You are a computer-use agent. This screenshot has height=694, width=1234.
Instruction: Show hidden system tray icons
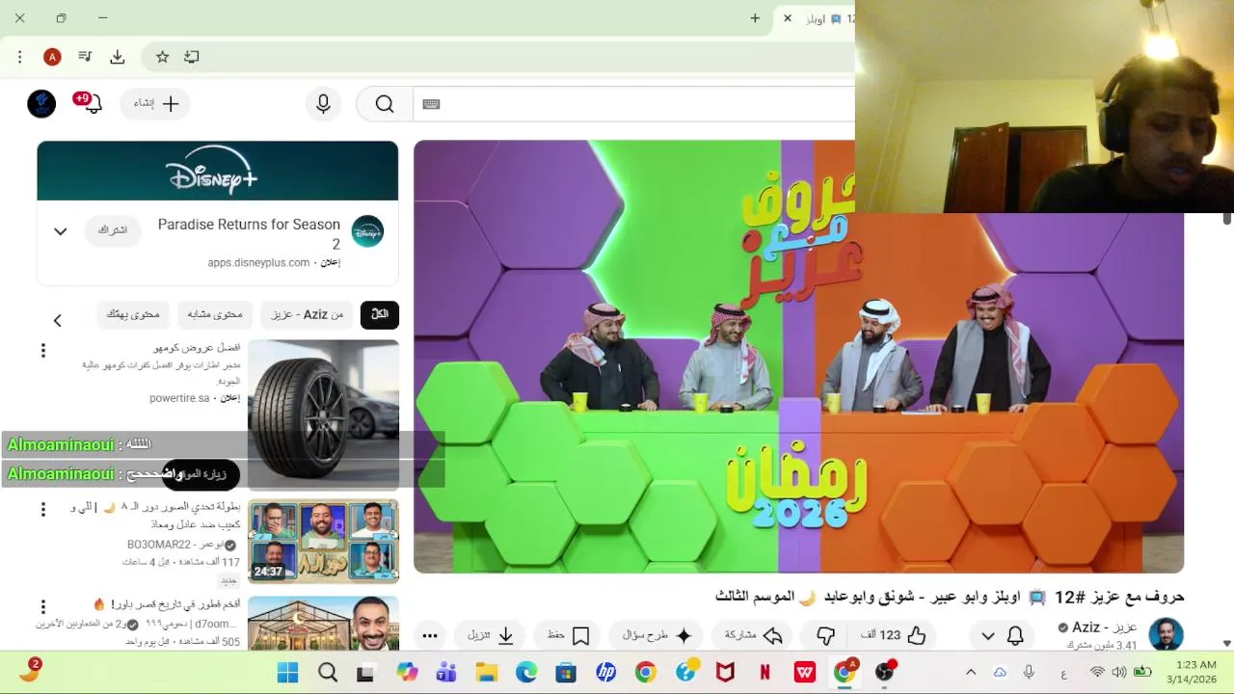(971, 673)
